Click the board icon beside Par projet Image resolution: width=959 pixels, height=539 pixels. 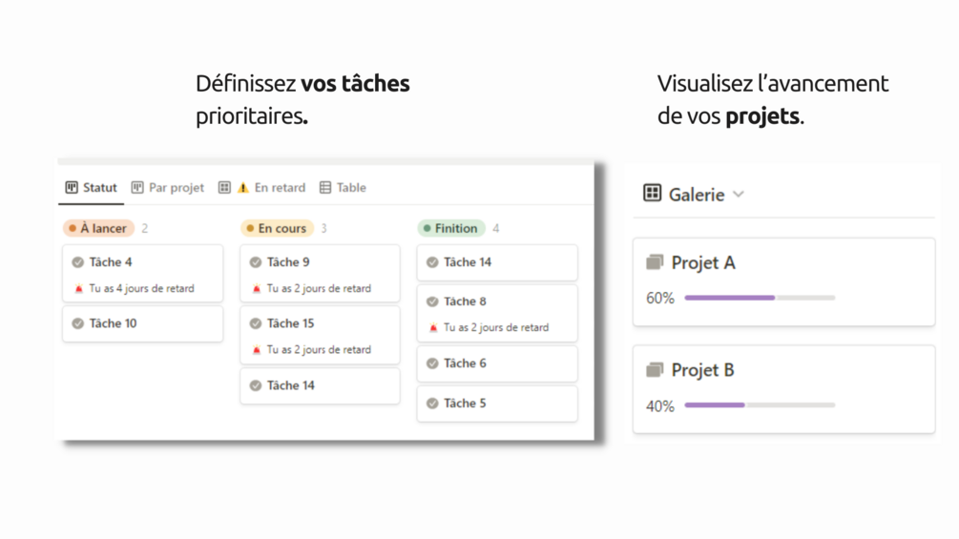(137, 188)
